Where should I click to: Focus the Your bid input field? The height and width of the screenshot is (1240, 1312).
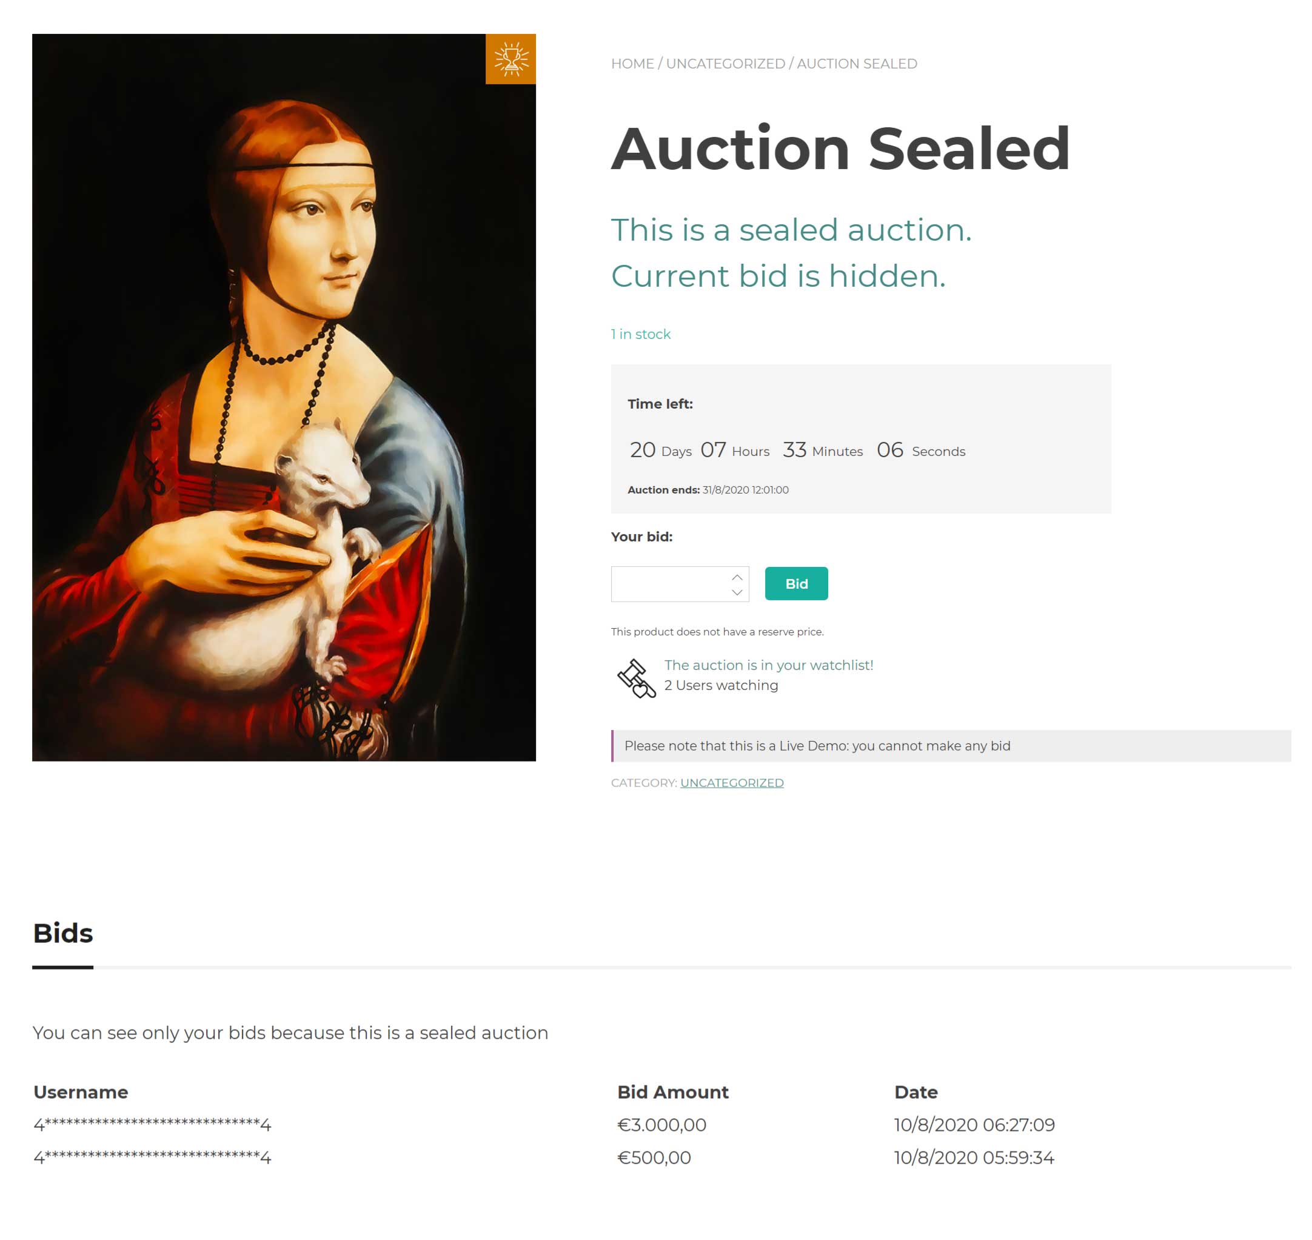(668, 584)
